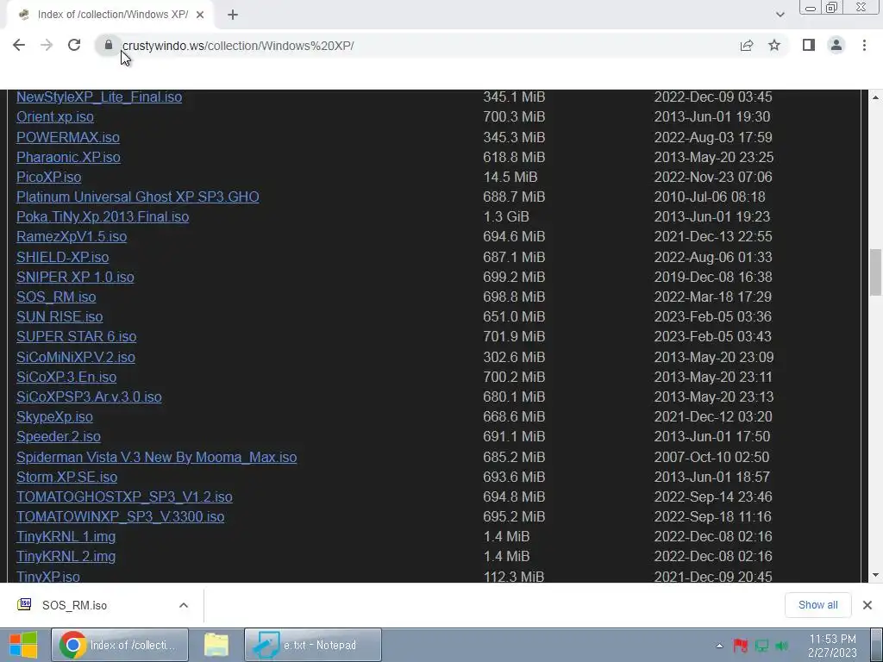The width and height of the screenshot is (883, 662).
Task: Select the 14.5 MiB size value
Action: tap(510, 177)
